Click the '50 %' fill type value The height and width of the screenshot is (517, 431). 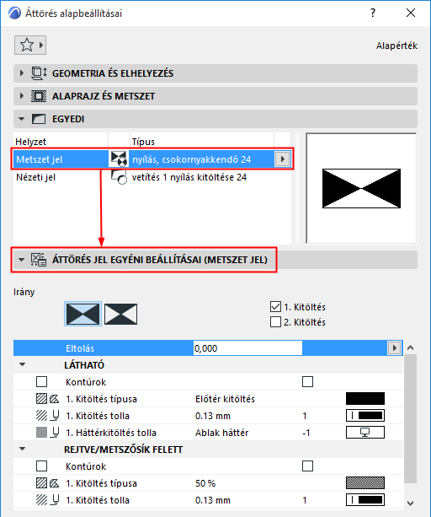pos(205,483)
